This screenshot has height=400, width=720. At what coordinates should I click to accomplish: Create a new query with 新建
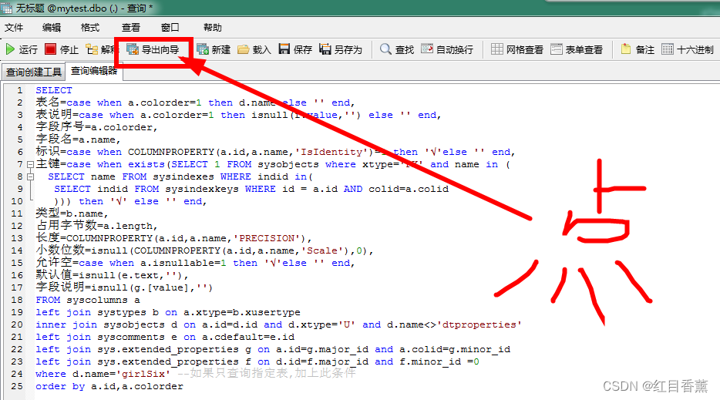[214, 49]
